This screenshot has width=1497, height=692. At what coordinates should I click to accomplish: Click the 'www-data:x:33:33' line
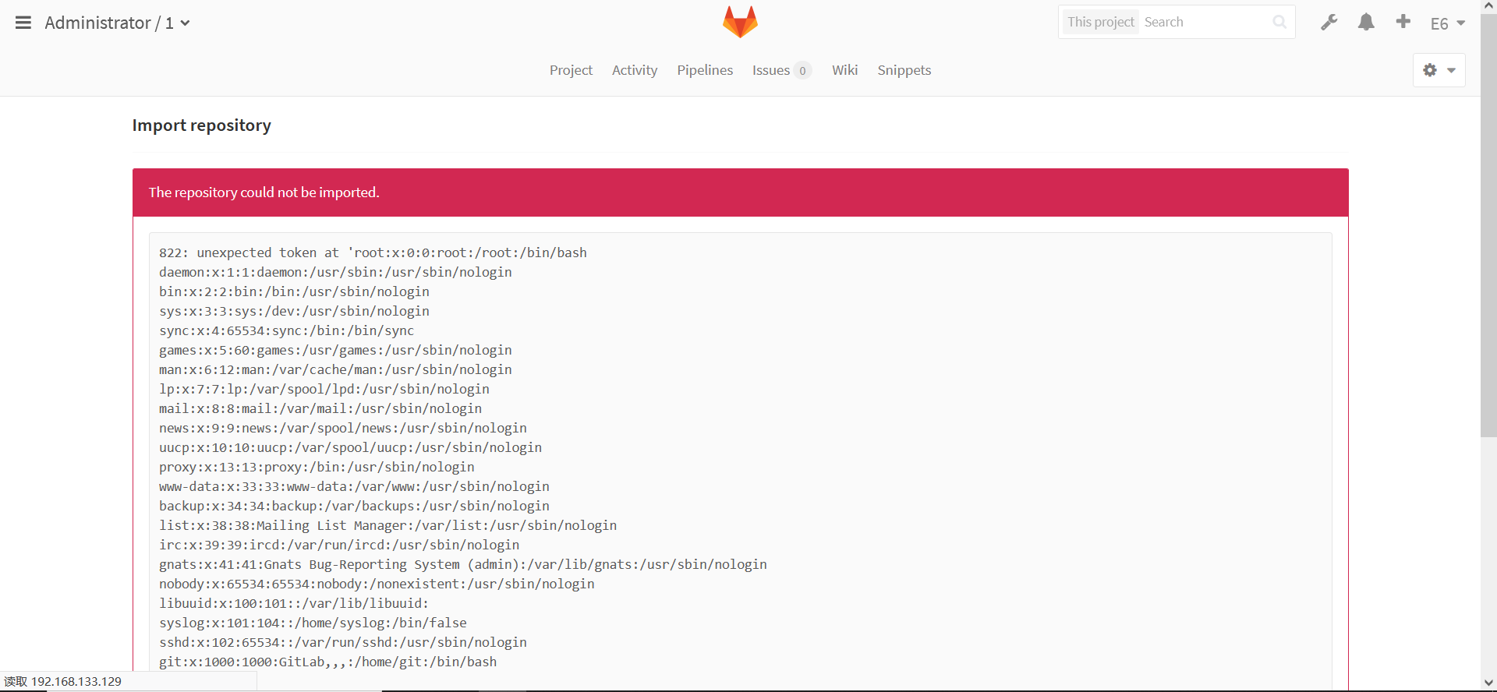(x=354, y=486)
